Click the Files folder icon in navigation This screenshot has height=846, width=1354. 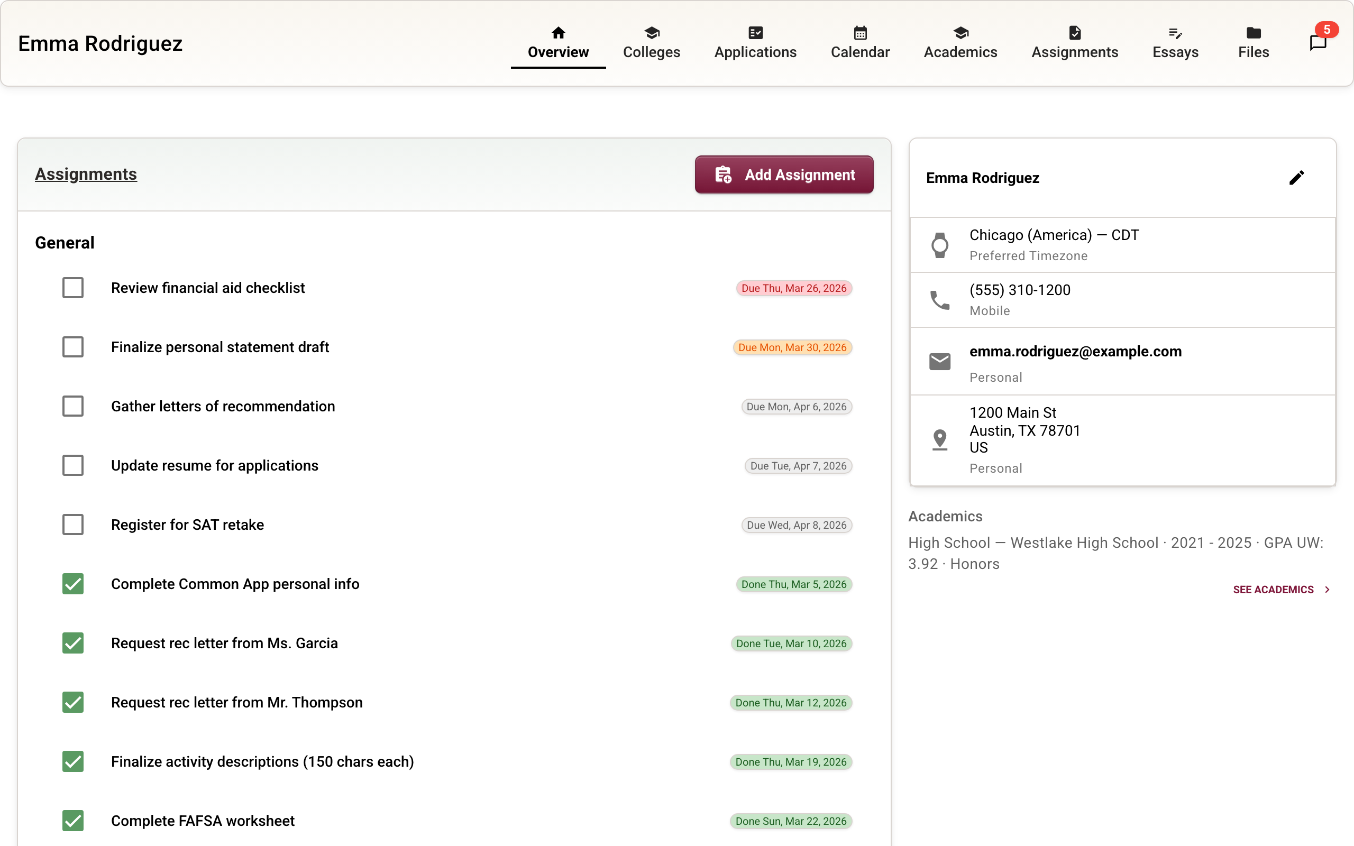pyautogui.click(x=1254, y=33)
